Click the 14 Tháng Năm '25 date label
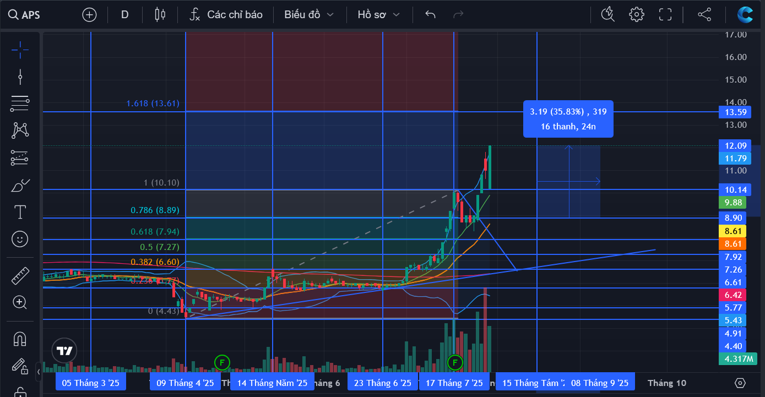Viewport: 765px width, 397px height. (x=273, y=383)
